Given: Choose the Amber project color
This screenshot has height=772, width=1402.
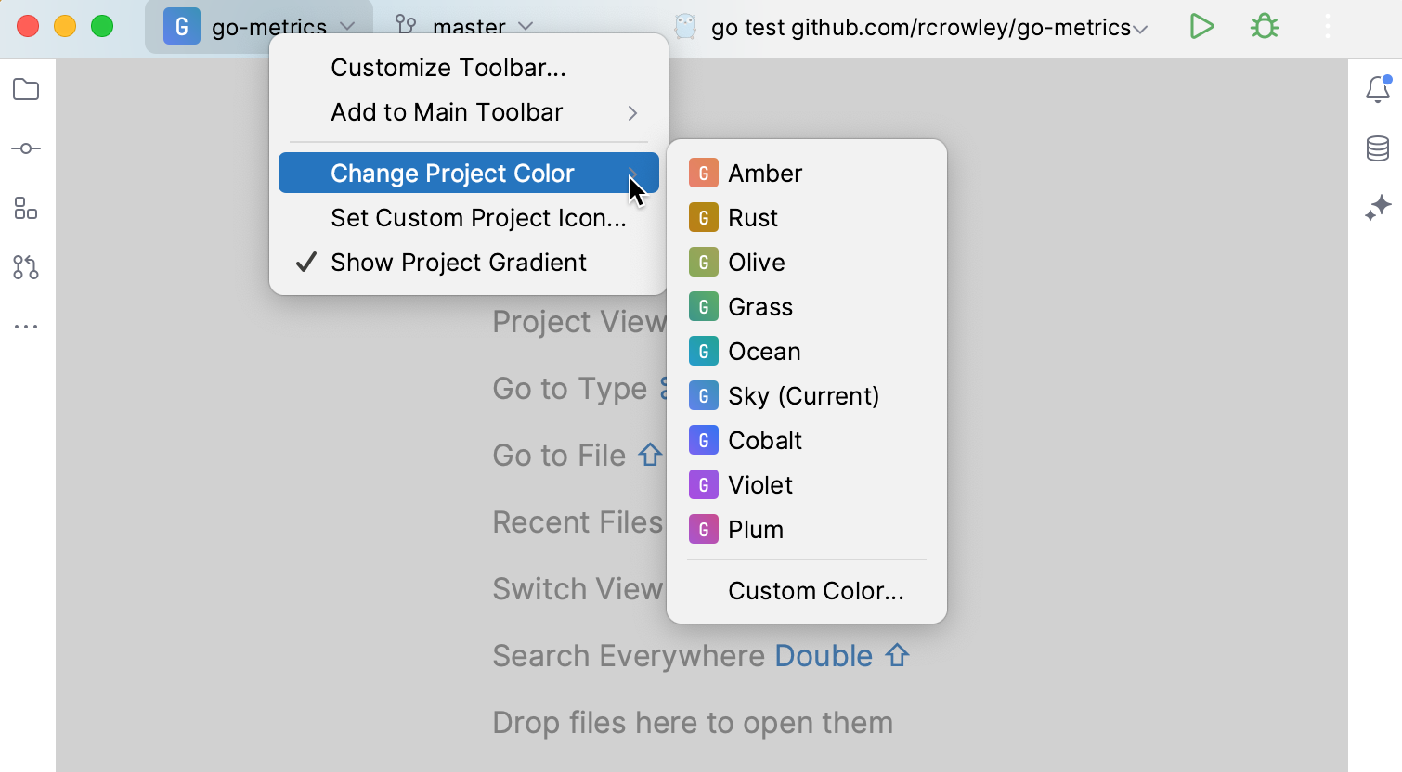Looking at the screenshot, I should [x=765, y=173].
